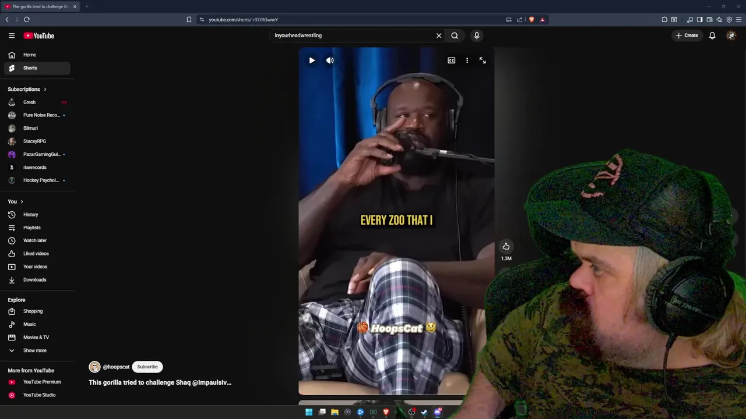Screen dimensions: 746x419
Task: Toggle closed captions on the Short
Action: coord(451,61)
